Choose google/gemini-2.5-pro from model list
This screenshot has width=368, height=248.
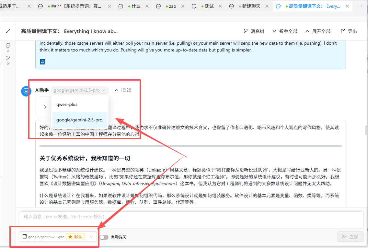[x=80, y=120]
